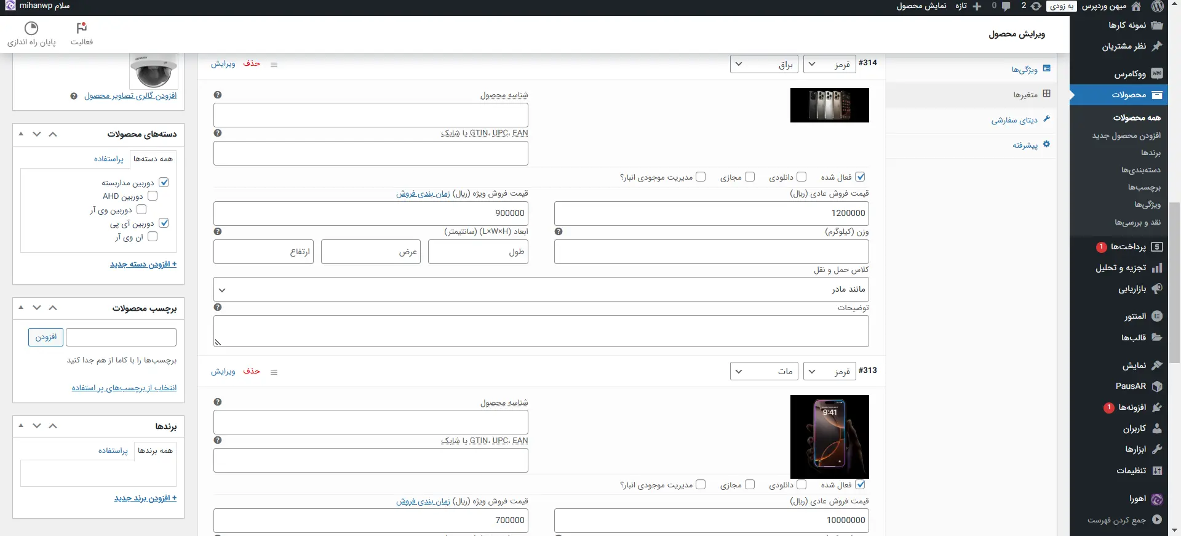Click the page vertical scrollbar

click(1175, 283)
